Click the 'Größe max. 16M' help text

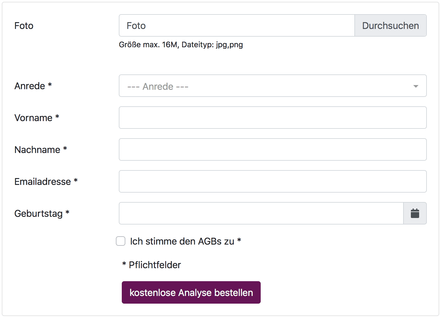coord(181,45)
